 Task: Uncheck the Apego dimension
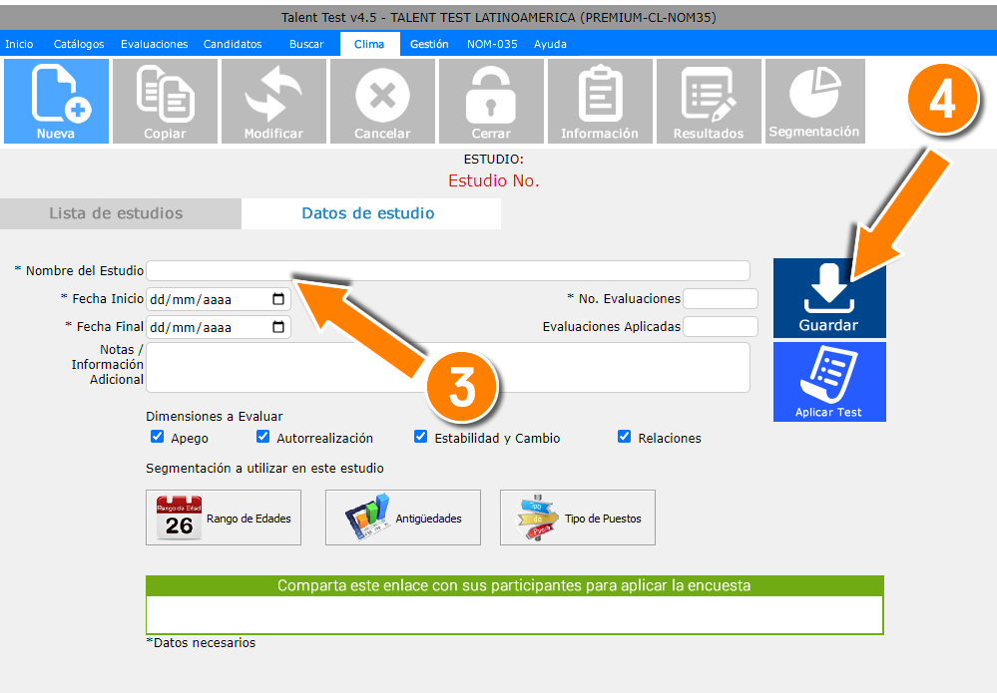pyautogui.click(x=157, y=437)
